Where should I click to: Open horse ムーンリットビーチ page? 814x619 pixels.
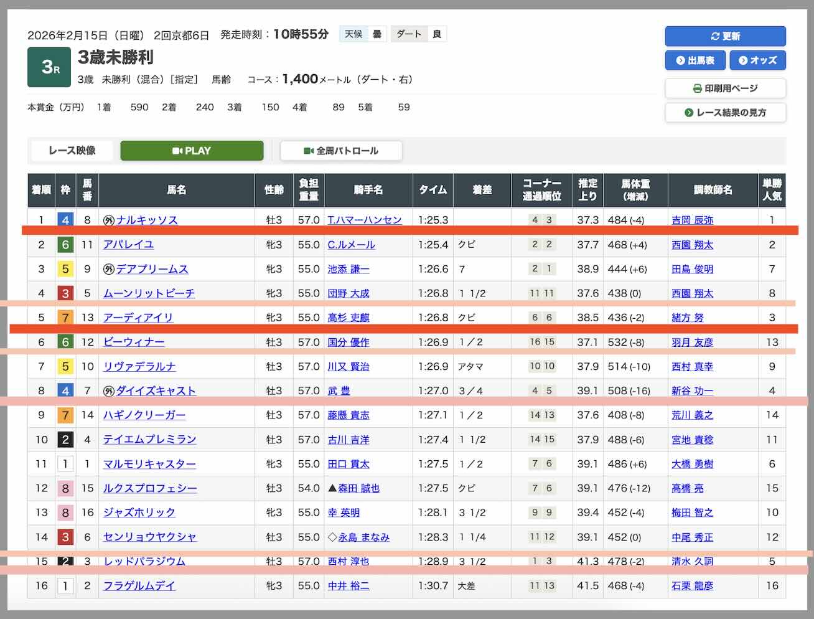coord(149,293)
